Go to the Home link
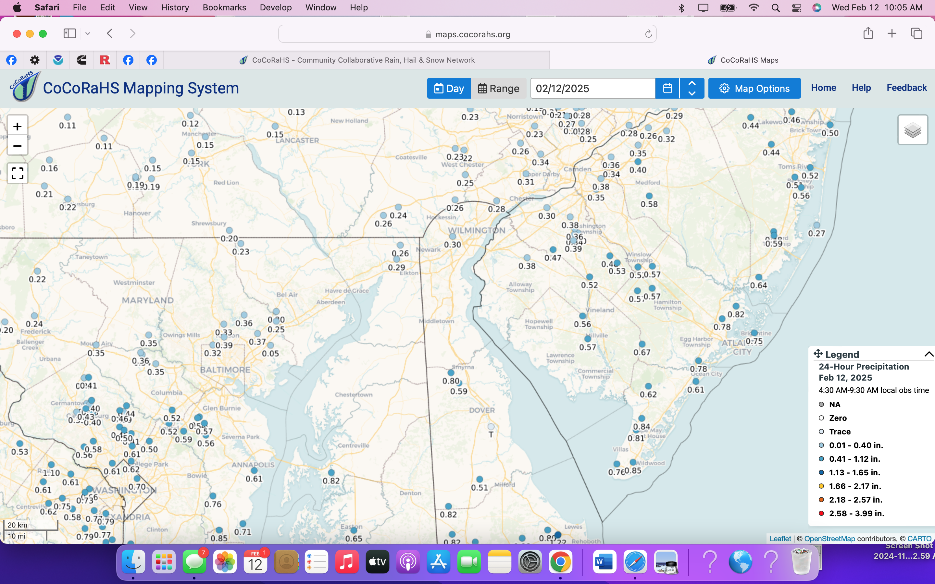The width and height of the screenshot is (935, 584). pos(823,88)
